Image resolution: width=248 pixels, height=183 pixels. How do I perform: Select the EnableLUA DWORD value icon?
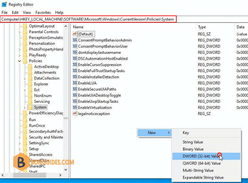(75, 83)
